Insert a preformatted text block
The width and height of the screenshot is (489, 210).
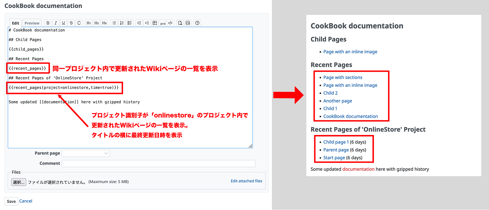point(163,23)
